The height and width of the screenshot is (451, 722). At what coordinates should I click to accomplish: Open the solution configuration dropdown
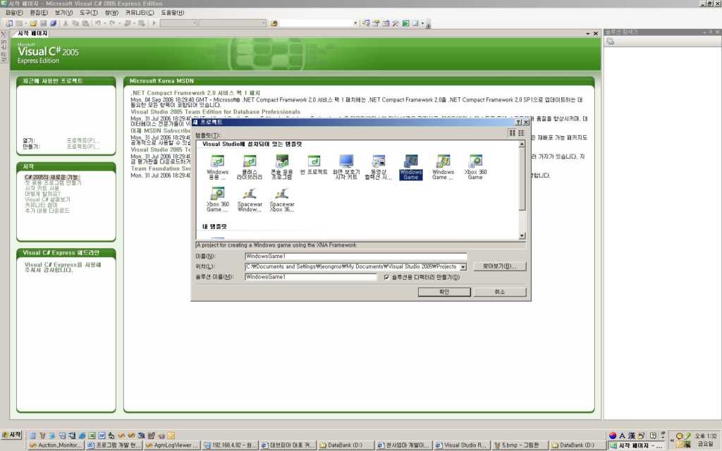click(x=195, y=23)
